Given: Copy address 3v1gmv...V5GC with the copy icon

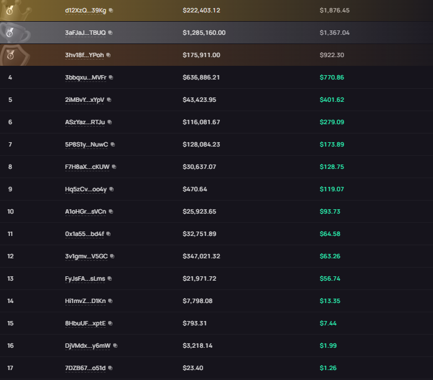Looking at the screenshot, I should (112, 256).
